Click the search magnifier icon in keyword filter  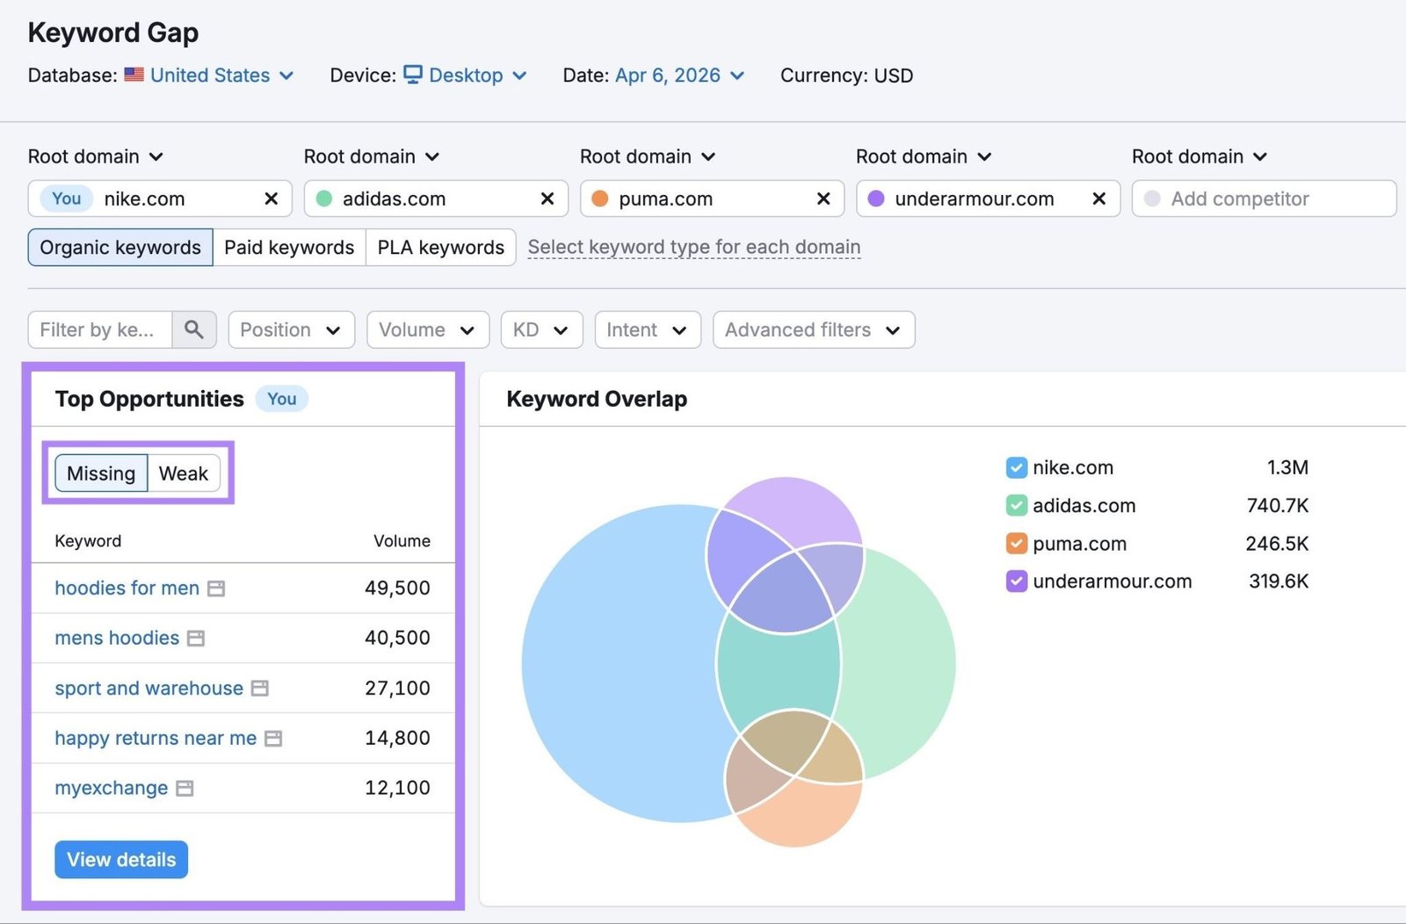point(194,329)
